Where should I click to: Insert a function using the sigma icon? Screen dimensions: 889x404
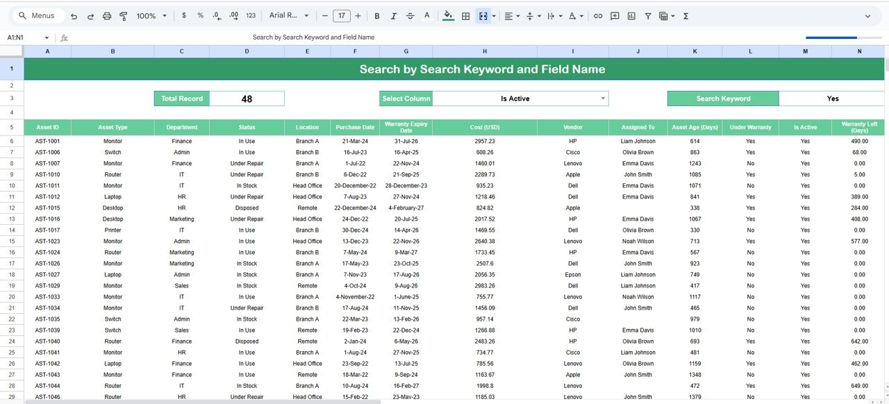pyautogui.click(x=685, y=15)
